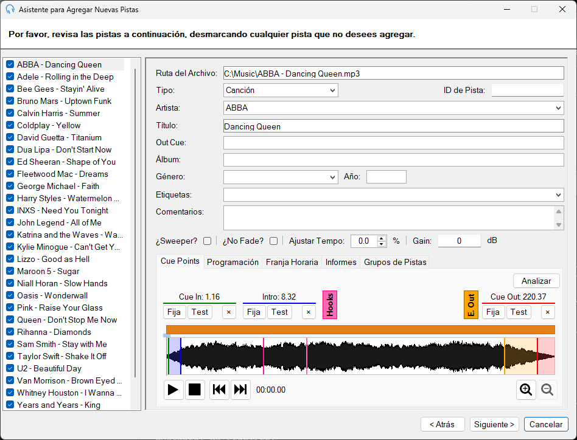Click the orange overview bar above the waveform

(360, 330)
